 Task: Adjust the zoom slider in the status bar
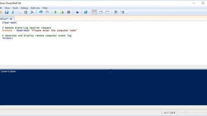click(185, 113)
